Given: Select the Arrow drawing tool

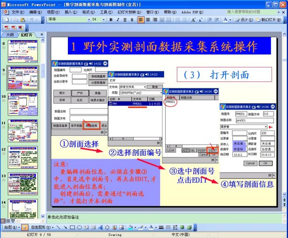Looking at the screenshot, I should tap(65, 227).
